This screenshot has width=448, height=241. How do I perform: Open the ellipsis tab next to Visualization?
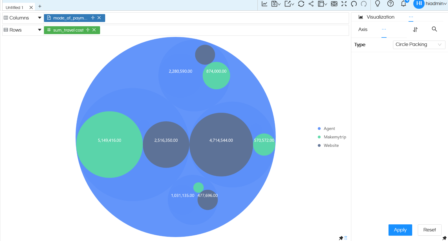point(411,17)
